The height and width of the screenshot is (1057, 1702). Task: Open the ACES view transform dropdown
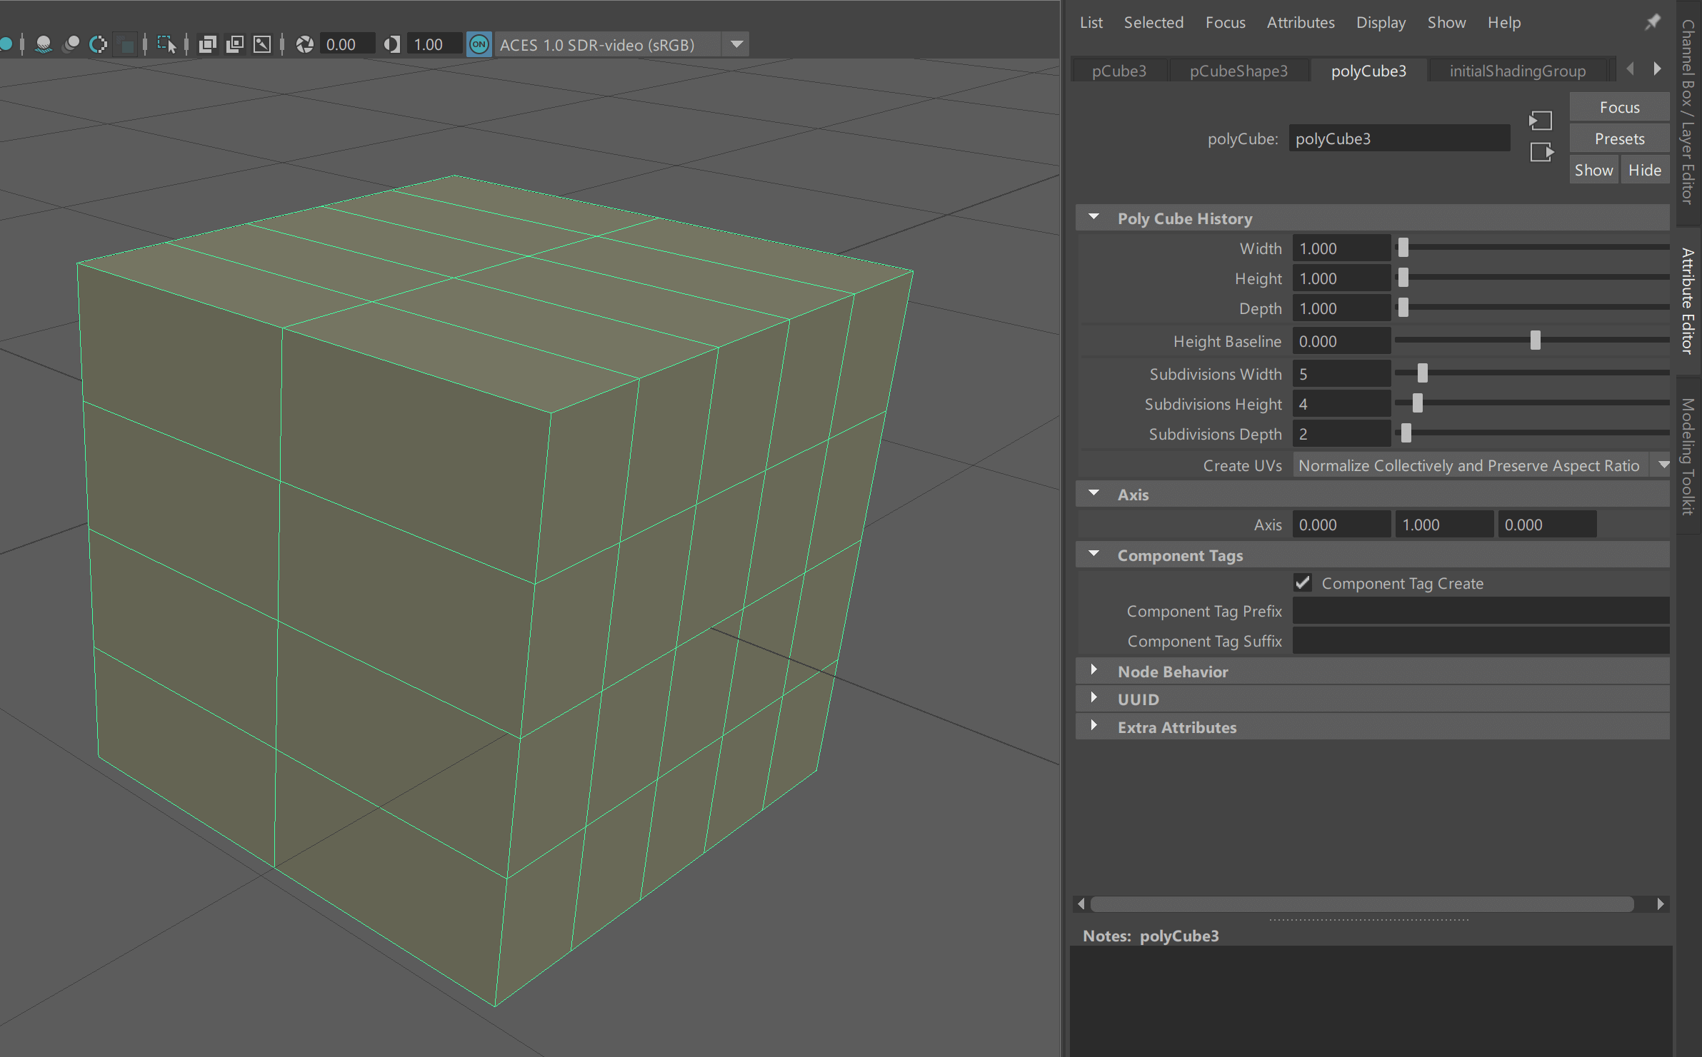pos(736,44)
